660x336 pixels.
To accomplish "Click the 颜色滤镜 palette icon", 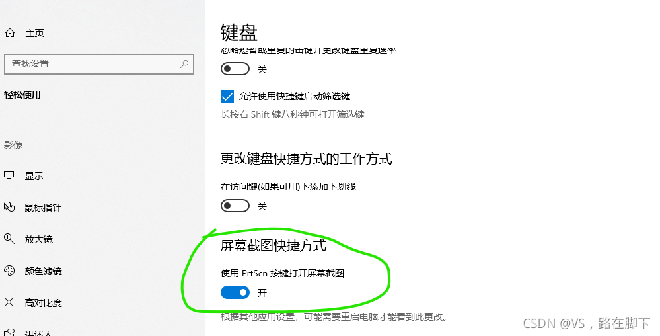I will click(x=9, y=271).
